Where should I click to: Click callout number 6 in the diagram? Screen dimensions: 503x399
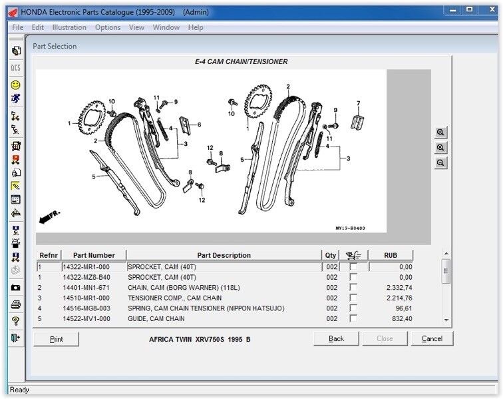(199, 125)
